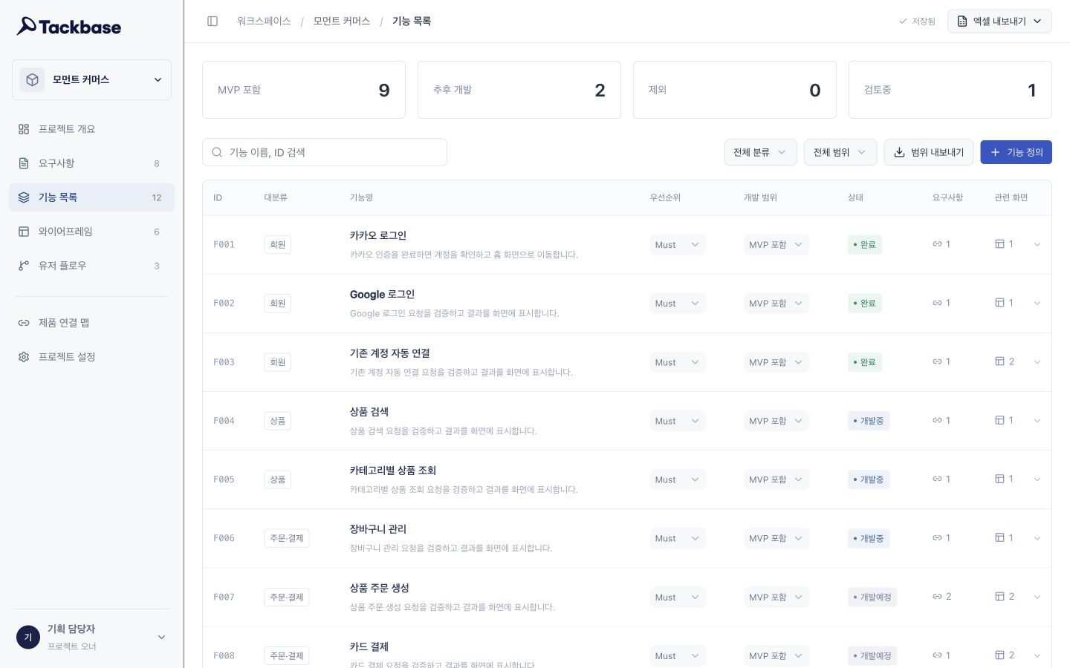Click the 우선순위 column header
The width and height of the screenshot is (1070, 668).
pyautogui.click(x=665, y=197)
